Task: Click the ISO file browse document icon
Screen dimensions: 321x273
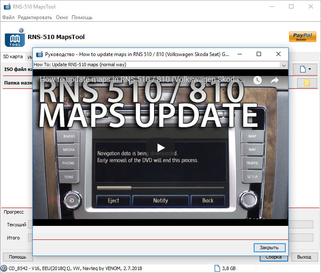Action: (303, 69)
